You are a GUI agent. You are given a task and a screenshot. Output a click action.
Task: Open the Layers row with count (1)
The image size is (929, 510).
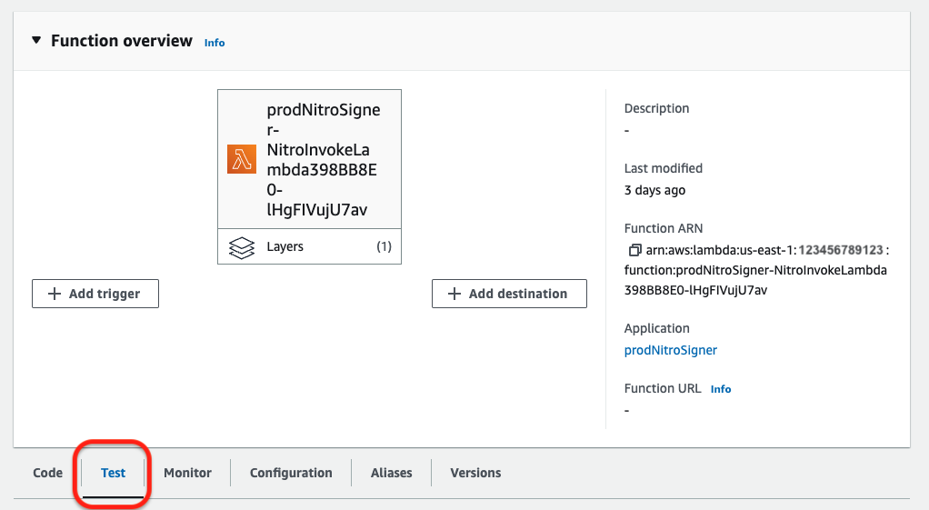[x=309, y=246]
